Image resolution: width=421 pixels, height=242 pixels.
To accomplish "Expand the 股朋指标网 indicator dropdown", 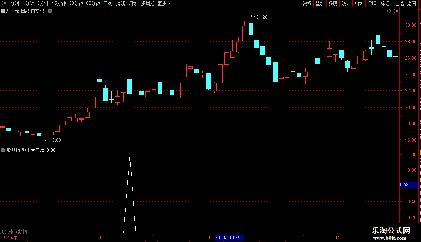I will click(x=3, y=150).
